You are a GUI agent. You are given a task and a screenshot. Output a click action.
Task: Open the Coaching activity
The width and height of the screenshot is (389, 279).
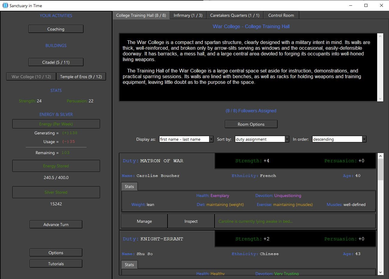click(56, 29)
